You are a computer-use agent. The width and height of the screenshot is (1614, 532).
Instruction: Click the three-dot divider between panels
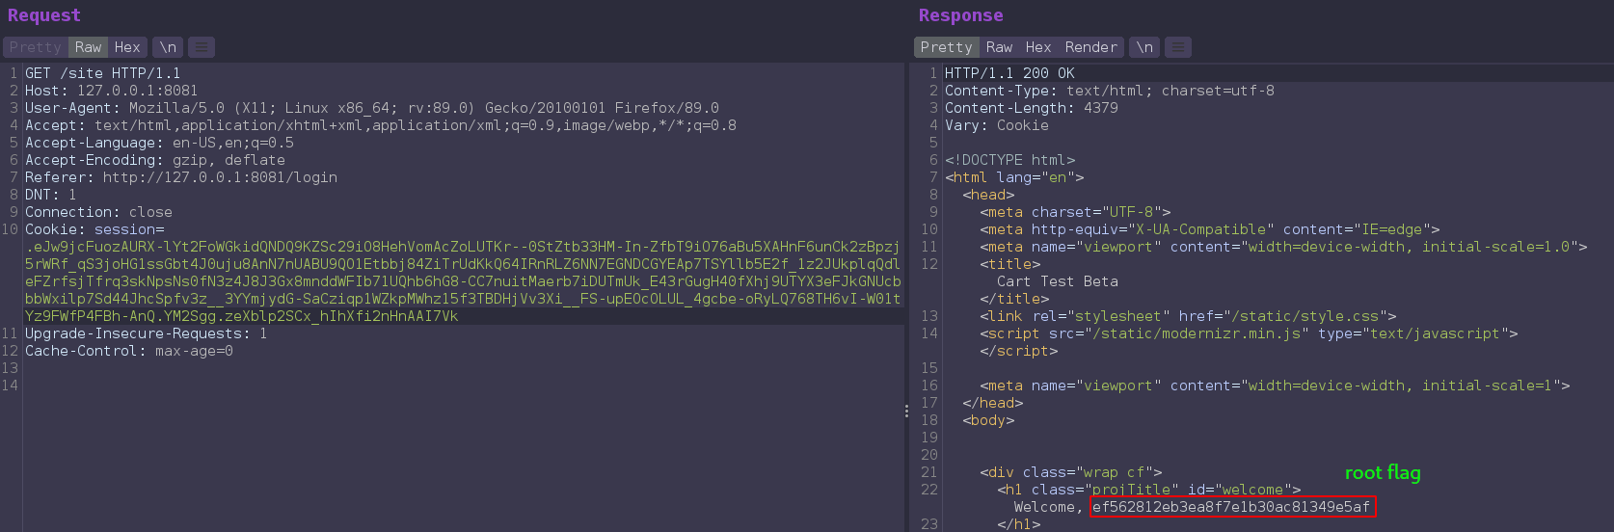(x=906, y=411)
